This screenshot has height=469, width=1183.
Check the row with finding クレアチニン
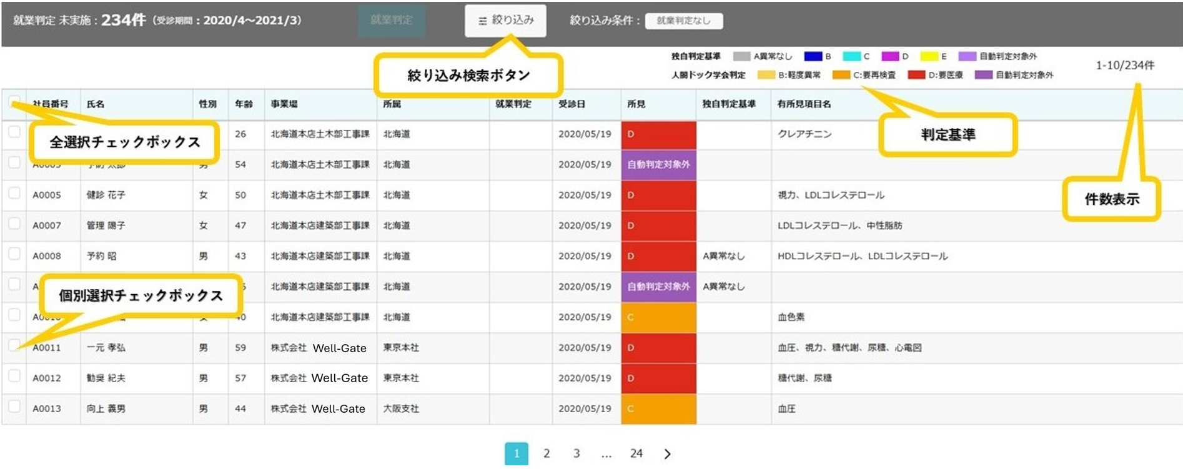[14, 132]
